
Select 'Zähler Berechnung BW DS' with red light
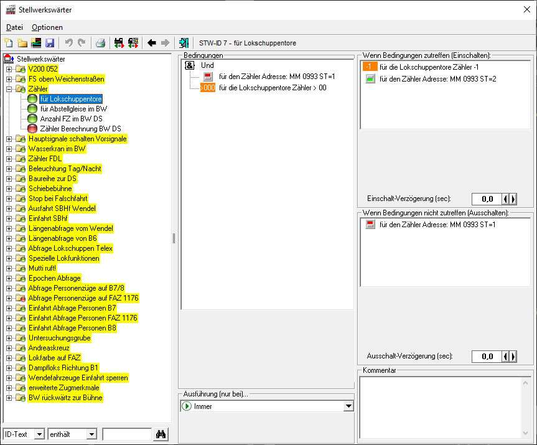80,129
